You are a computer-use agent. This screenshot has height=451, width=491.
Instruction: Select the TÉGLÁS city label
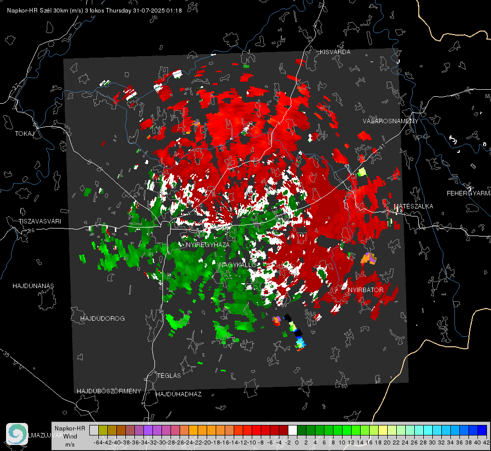click(x=169, y=375)
